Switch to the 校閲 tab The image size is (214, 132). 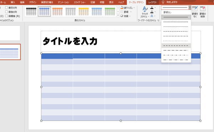(102, 3)
